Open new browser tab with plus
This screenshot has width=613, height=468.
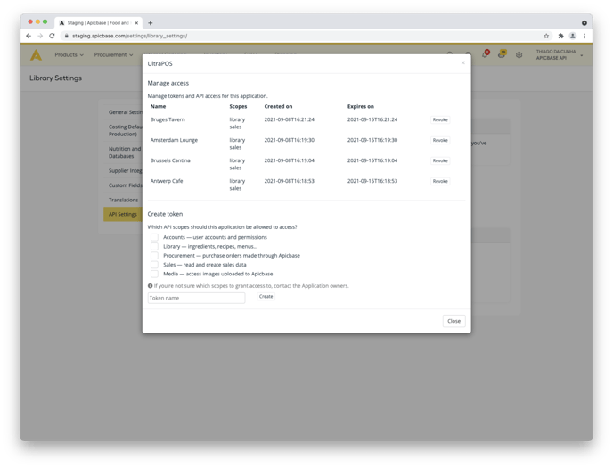point(150,22)
